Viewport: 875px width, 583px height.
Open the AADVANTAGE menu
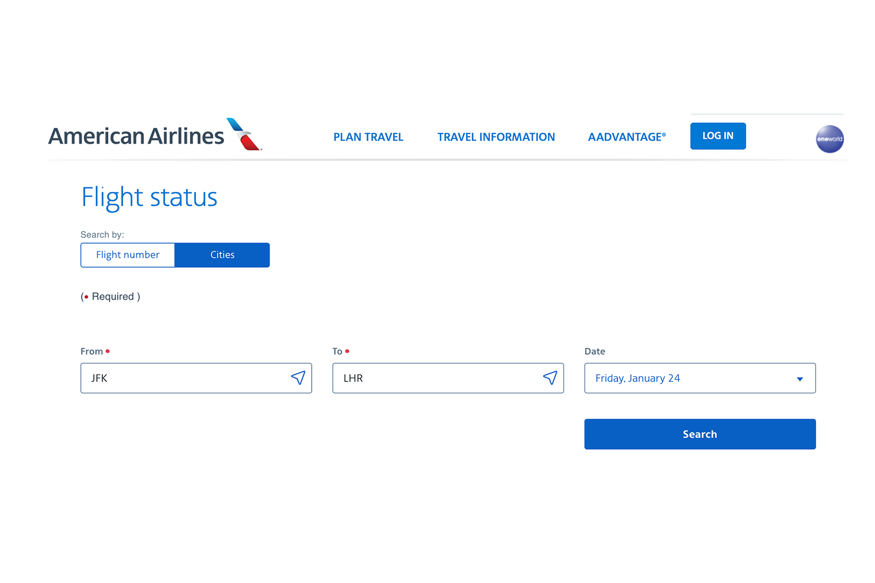pyautogui.click(x=626, y=137)
